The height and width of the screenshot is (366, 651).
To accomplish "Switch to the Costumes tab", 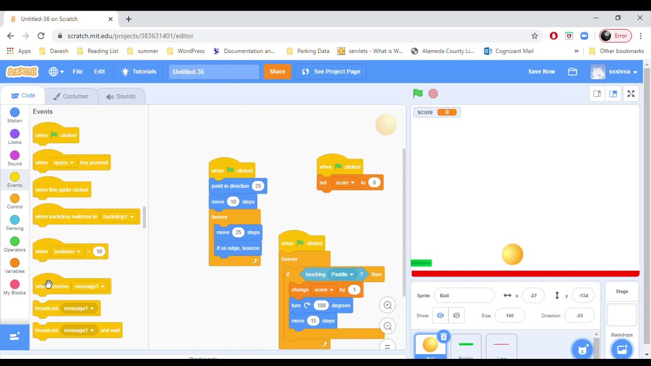I will [71, 96].
